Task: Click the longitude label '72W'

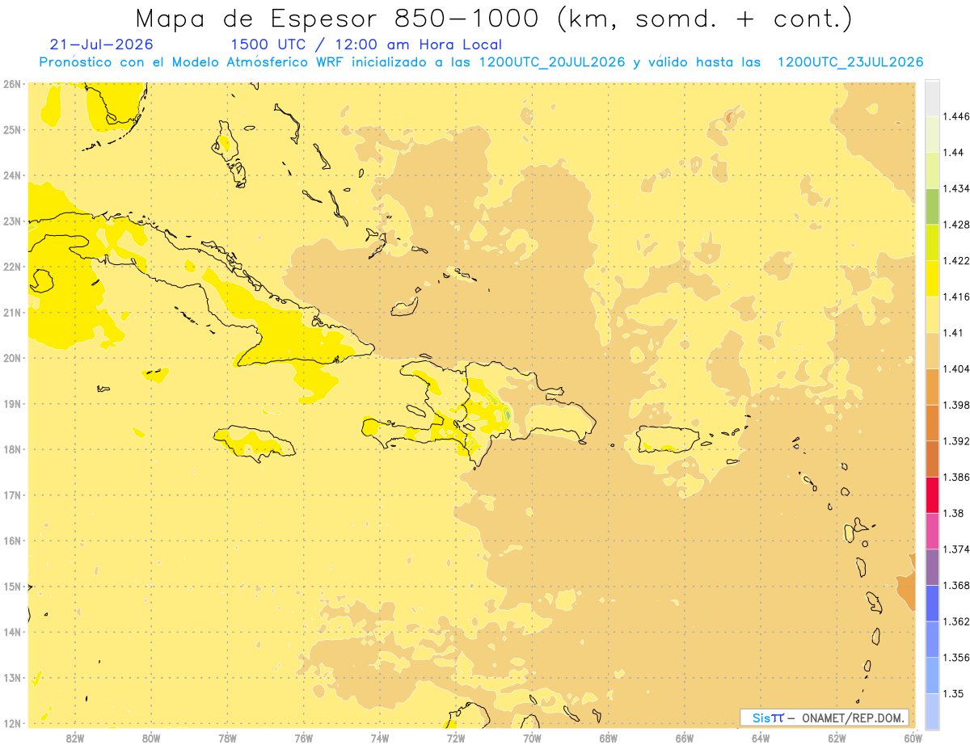Action: pyautogui.click(x=455, y=738)
